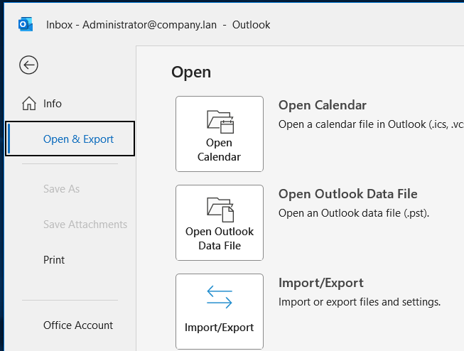464x351 pixels.
Task: Click the Open Calendar tile button
Action: (220, 134)
